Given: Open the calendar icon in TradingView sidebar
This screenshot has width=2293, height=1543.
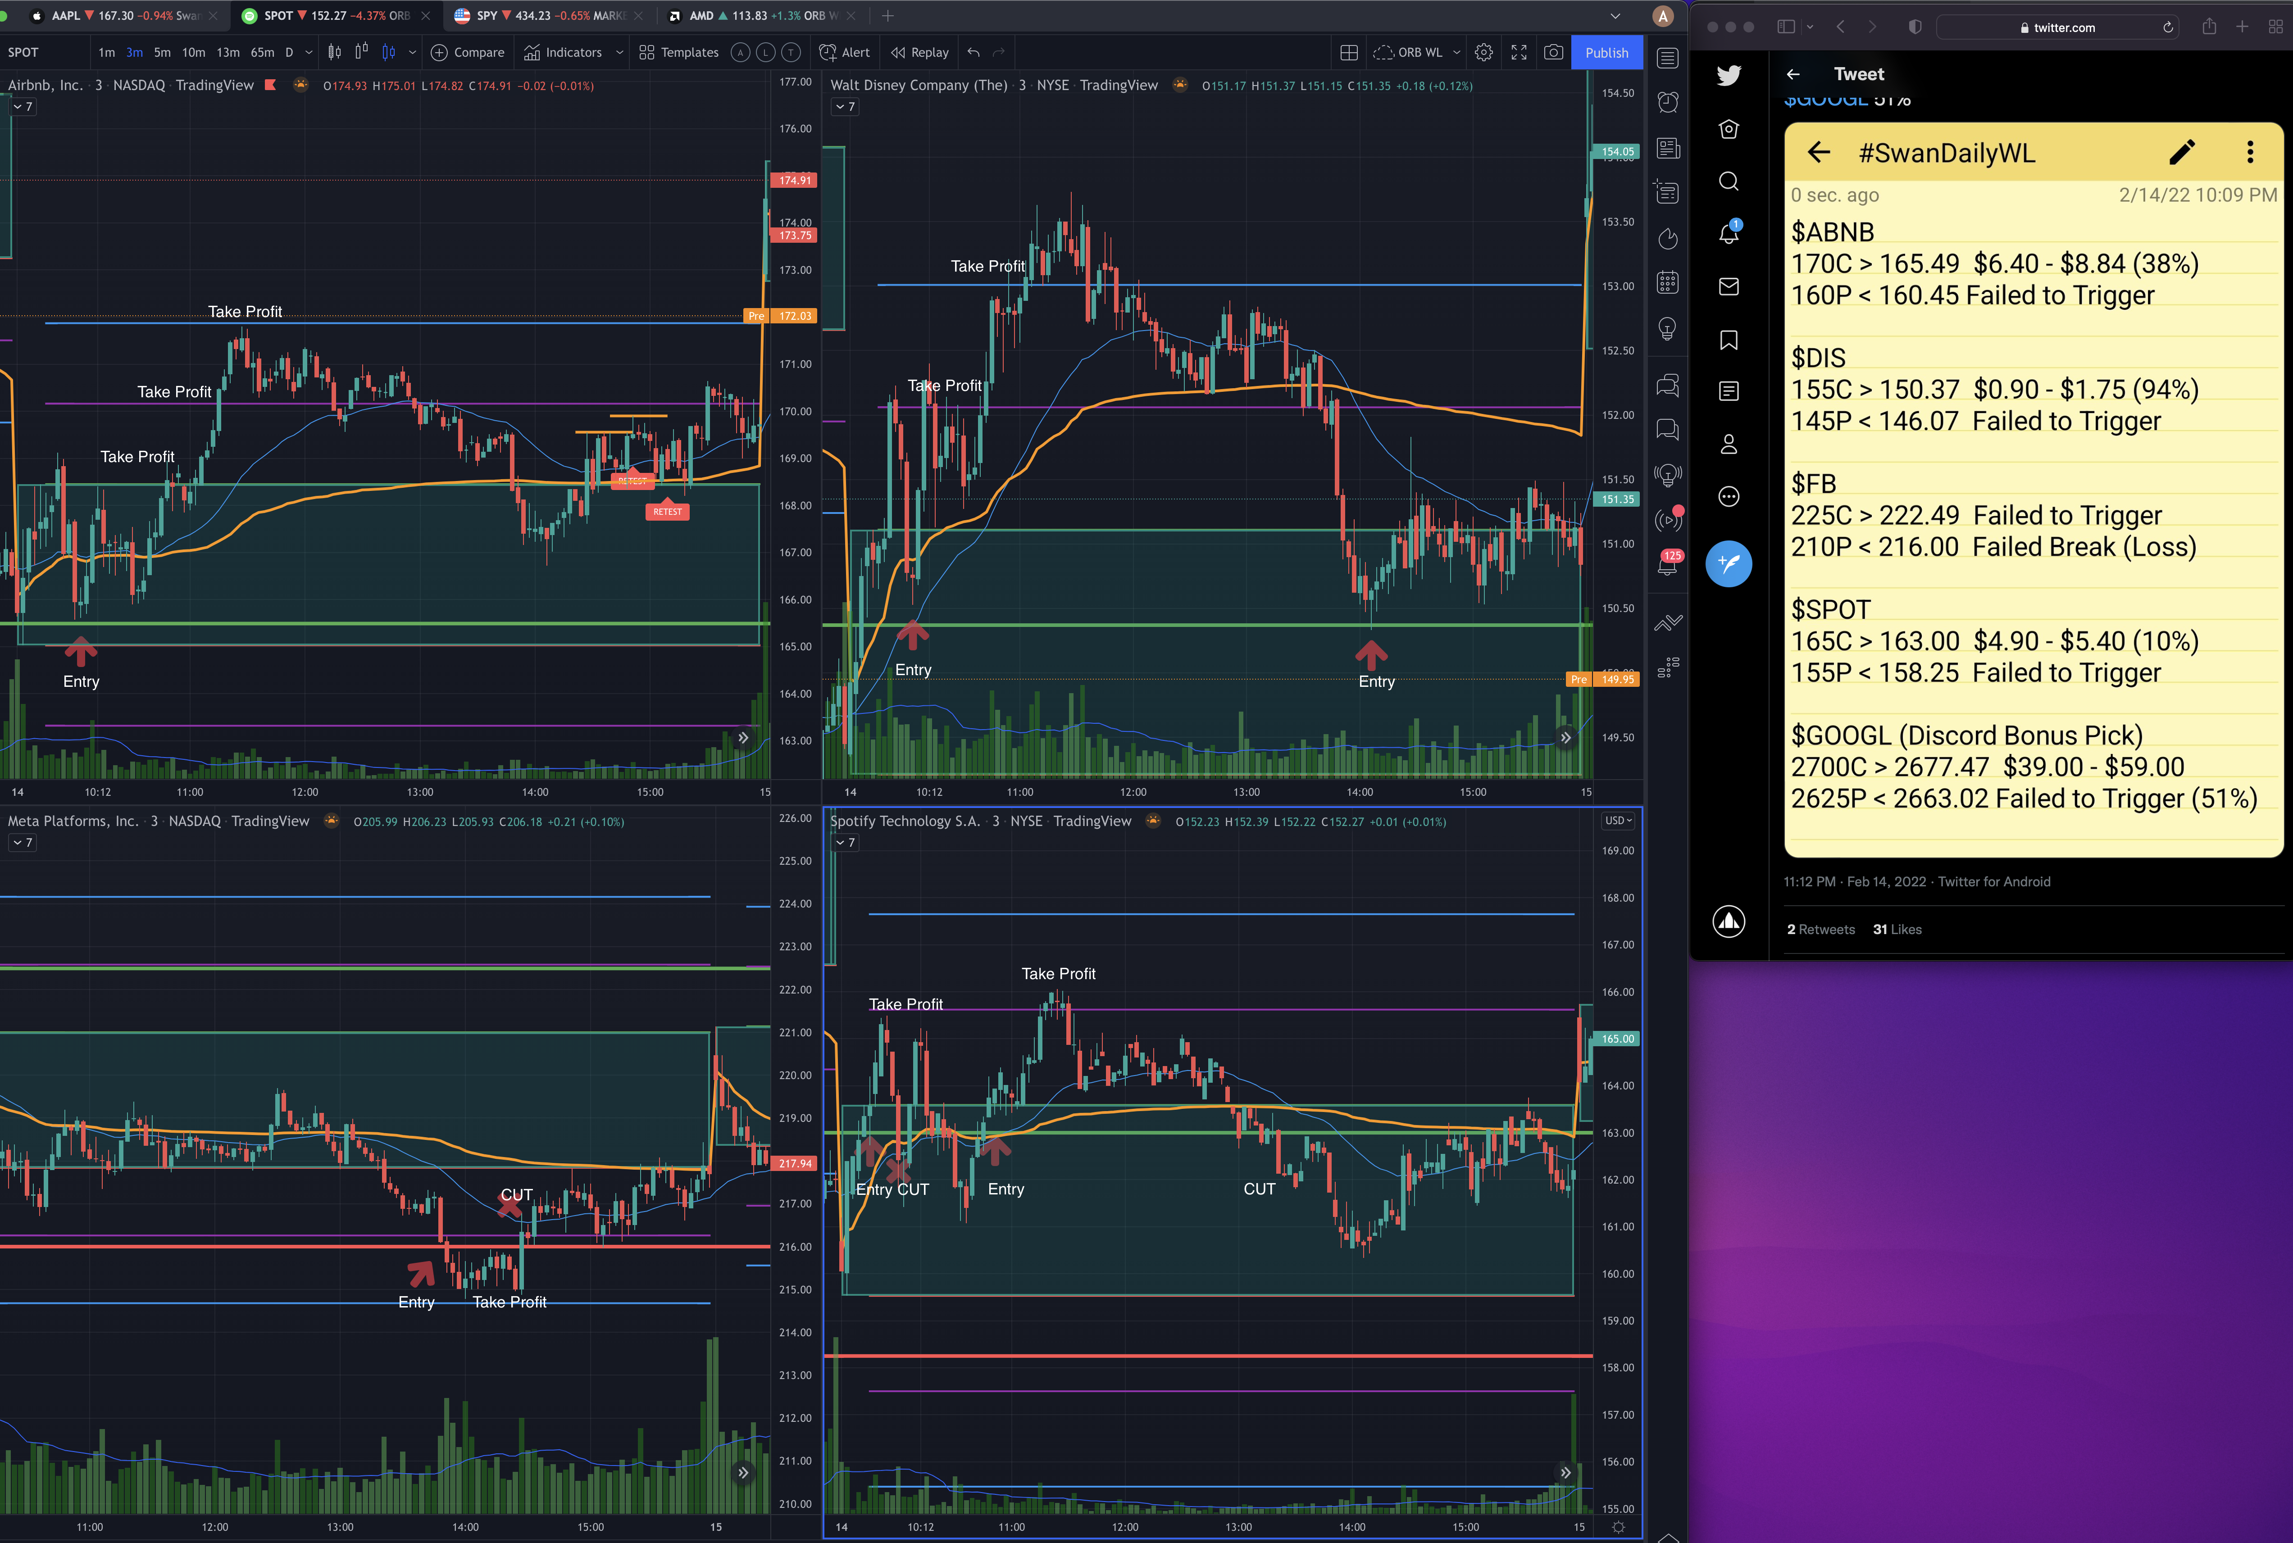Looking at the screenshot, I should (x=1667, y=283).
